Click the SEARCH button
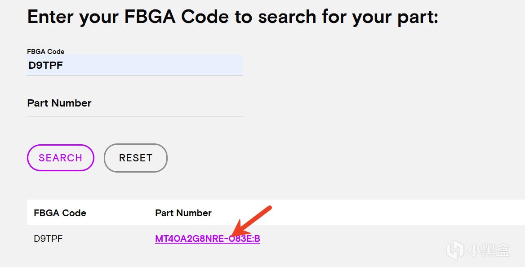This screenshot has width=525, height=267. pos(61,158)
